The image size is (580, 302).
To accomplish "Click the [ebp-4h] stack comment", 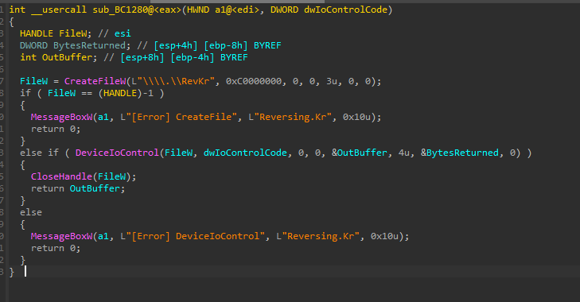I will [193, 57].
